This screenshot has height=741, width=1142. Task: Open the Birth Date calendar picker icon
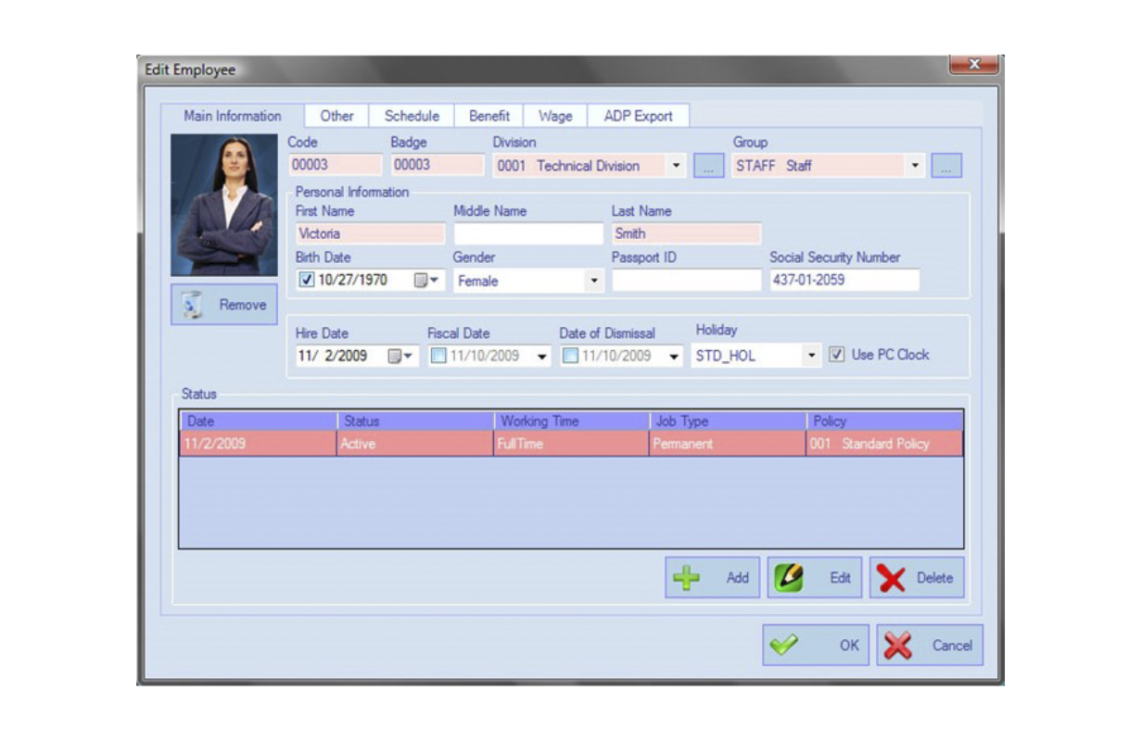426,280
